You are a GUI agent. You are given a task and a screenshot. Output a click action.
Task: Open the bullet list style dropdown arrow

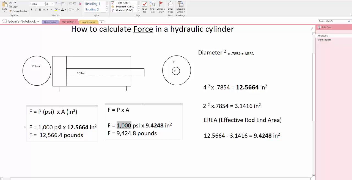59,4
